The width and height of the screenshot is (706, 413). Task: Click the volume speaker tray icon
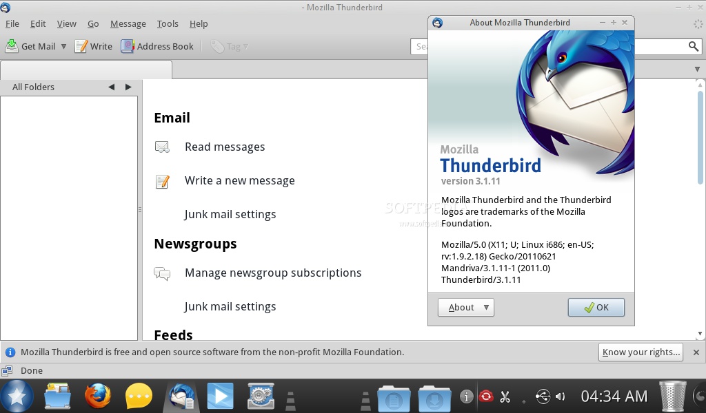click(560, 396)
